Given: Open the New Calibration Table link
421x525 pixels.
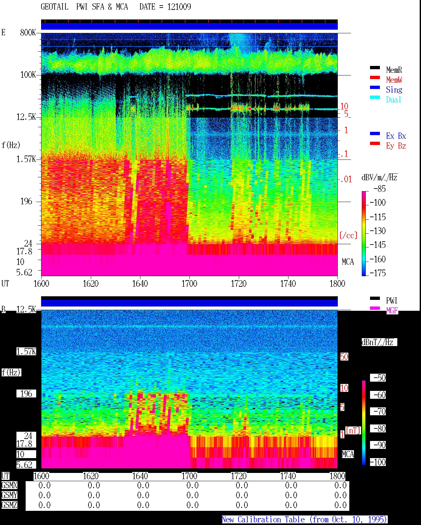Looking at the screenshot, I should 304,519.
